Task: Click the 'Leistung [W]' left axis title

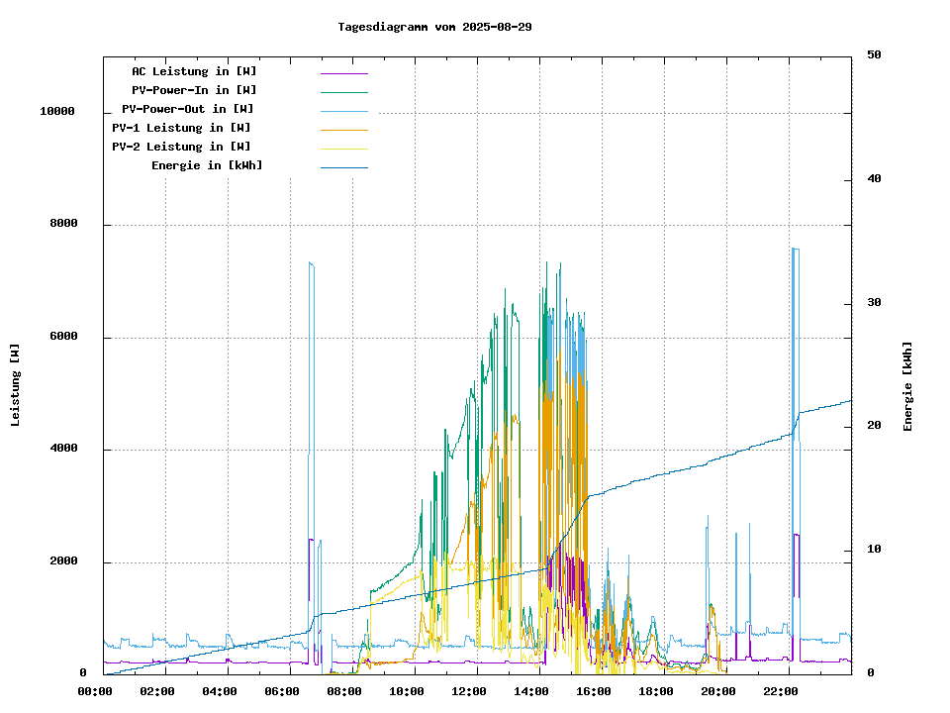Action: coord(16,385)
